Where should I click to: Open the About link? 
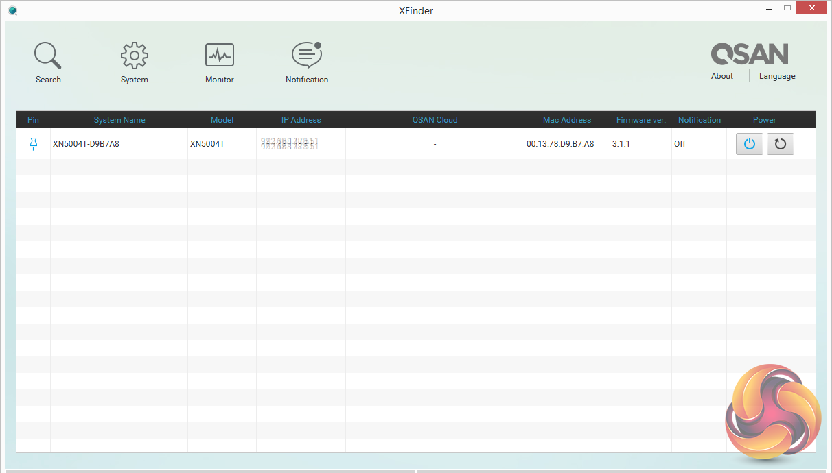(722, 76)
